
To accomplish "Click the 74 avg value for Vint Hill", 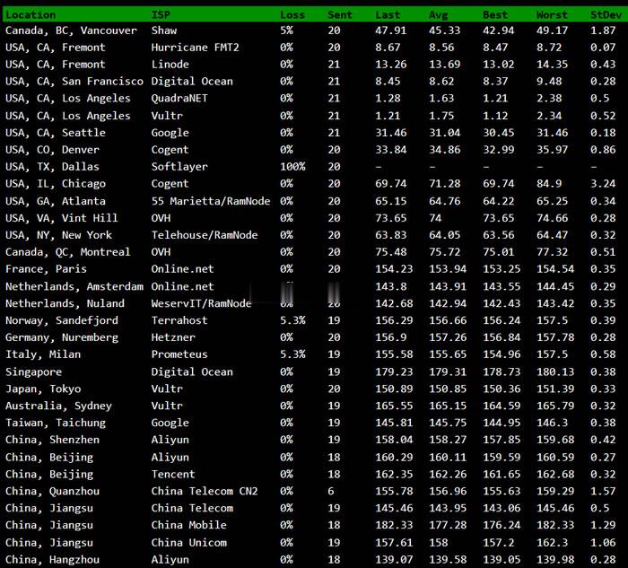I will coord(435,218).
